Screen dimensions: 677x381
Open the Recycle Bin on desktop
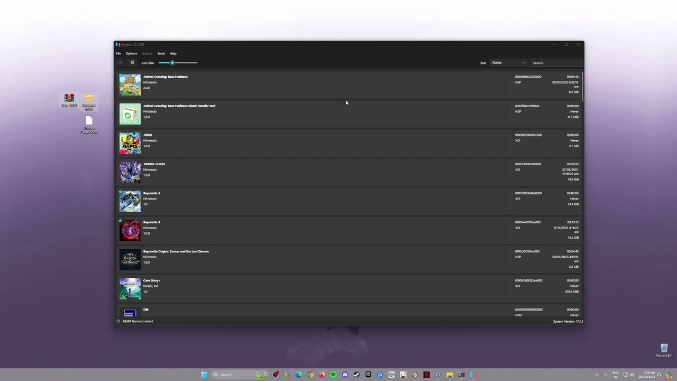[664, 350]
